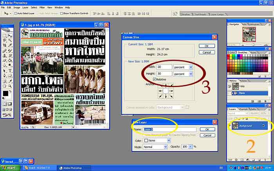Toggle the Relative checkbox
Image resolution: width=274 pixels, height=171 pixels.
coord(155,79)
